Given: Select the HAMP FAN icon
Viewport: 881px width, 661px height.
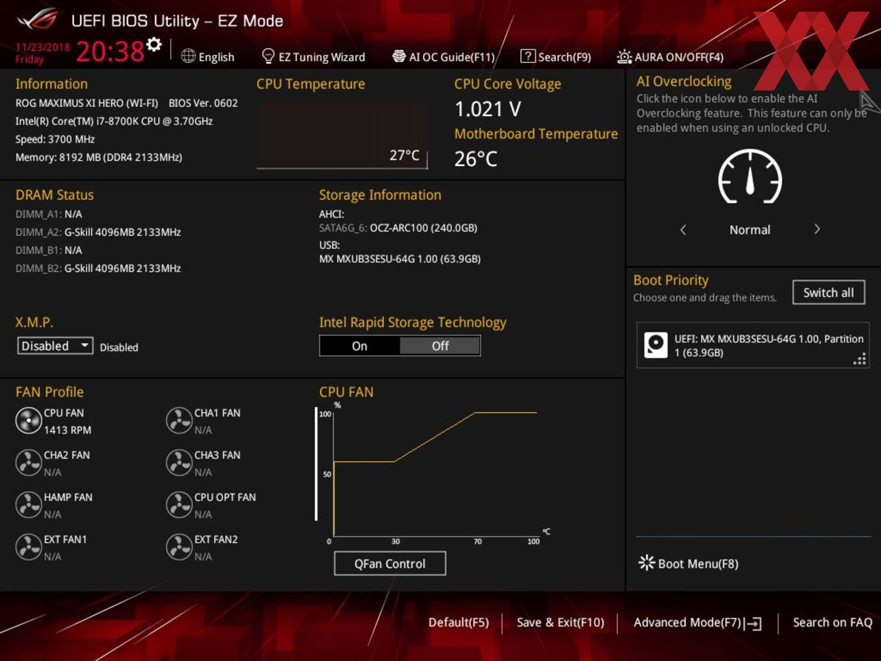Looking at the screenshot, I should point(29,505).
